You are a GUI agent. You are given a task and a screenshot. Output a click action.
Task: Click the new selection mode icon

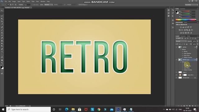pos(8,5)
